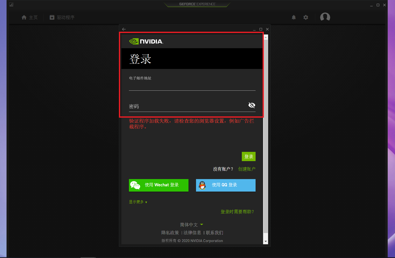This screenshot has width=395, height=258.
Task: Open settings via the gear icon
Action: pos(306,17)
